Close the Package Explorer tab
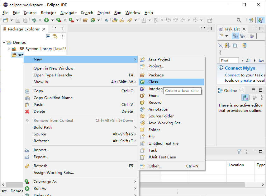The width and height of the screenshot is (266, 196). click(x=44, y=29)
